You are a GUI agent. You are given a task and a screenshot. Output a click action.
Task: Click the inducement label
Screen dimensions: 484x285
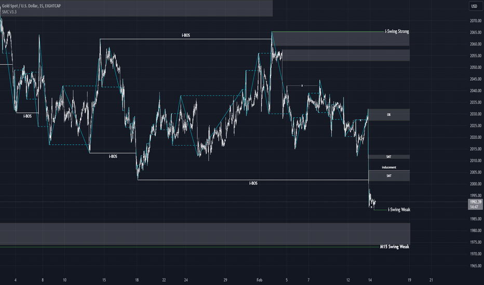tap(389, 167)
